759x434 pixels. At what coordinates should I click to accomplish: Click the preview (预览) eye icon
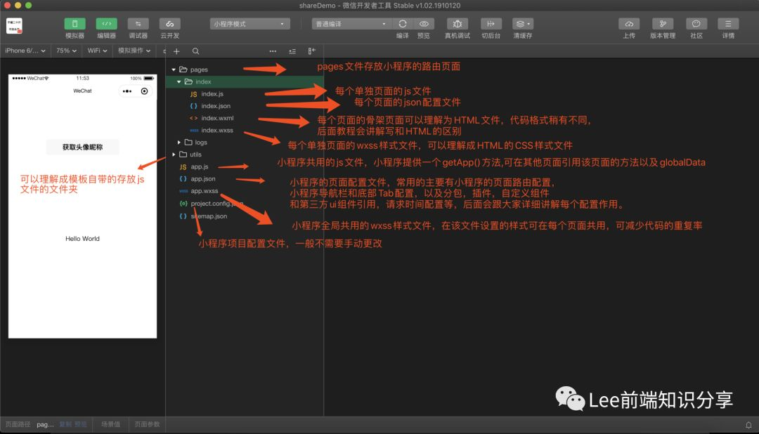pos(424,24)
